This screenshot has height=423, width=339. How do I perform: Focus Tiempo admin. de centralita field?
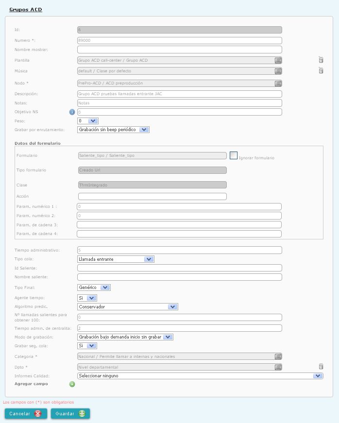click(180, 328)
